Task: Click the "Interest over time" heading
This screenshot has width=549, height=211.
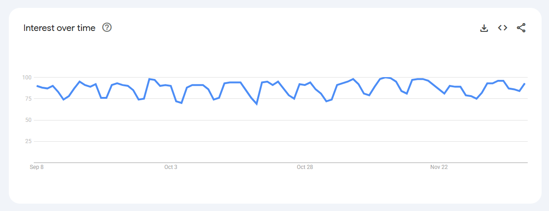Action: (60, 28)
